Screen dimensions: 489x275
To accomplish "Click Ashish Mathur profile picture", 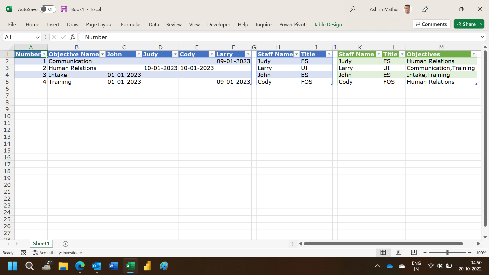I will pos(407,9).
